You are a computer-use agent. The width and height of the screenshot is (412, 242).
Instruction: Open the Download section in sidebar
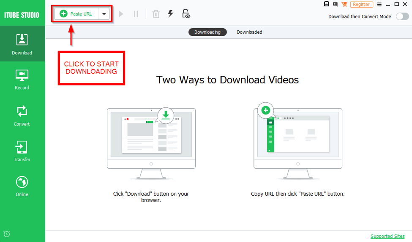(x=22, y=44)
